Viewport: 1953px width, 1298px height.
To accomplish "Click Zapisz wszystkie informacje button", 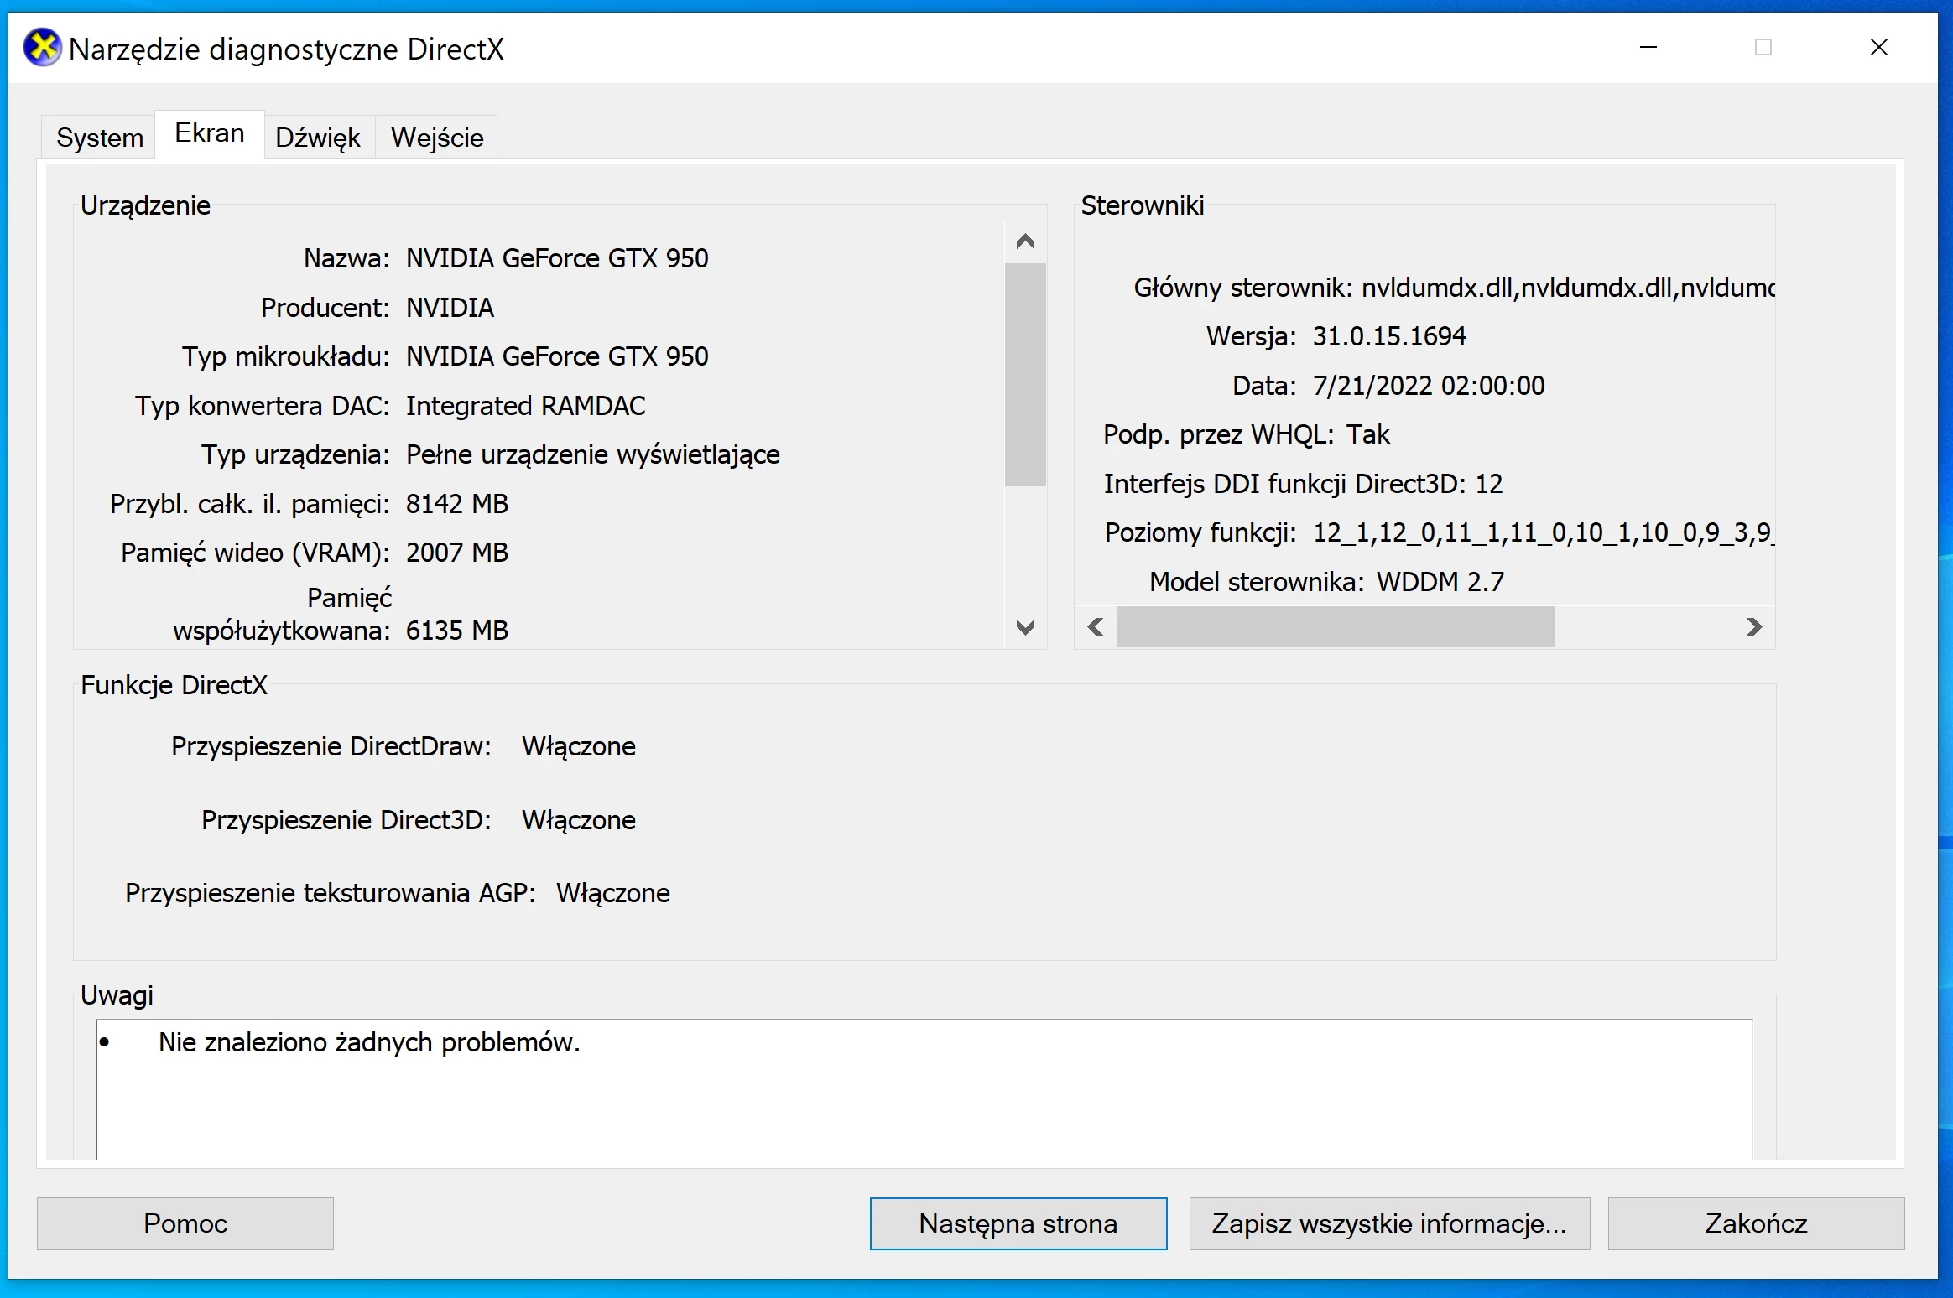I will coord(1388,1223).
